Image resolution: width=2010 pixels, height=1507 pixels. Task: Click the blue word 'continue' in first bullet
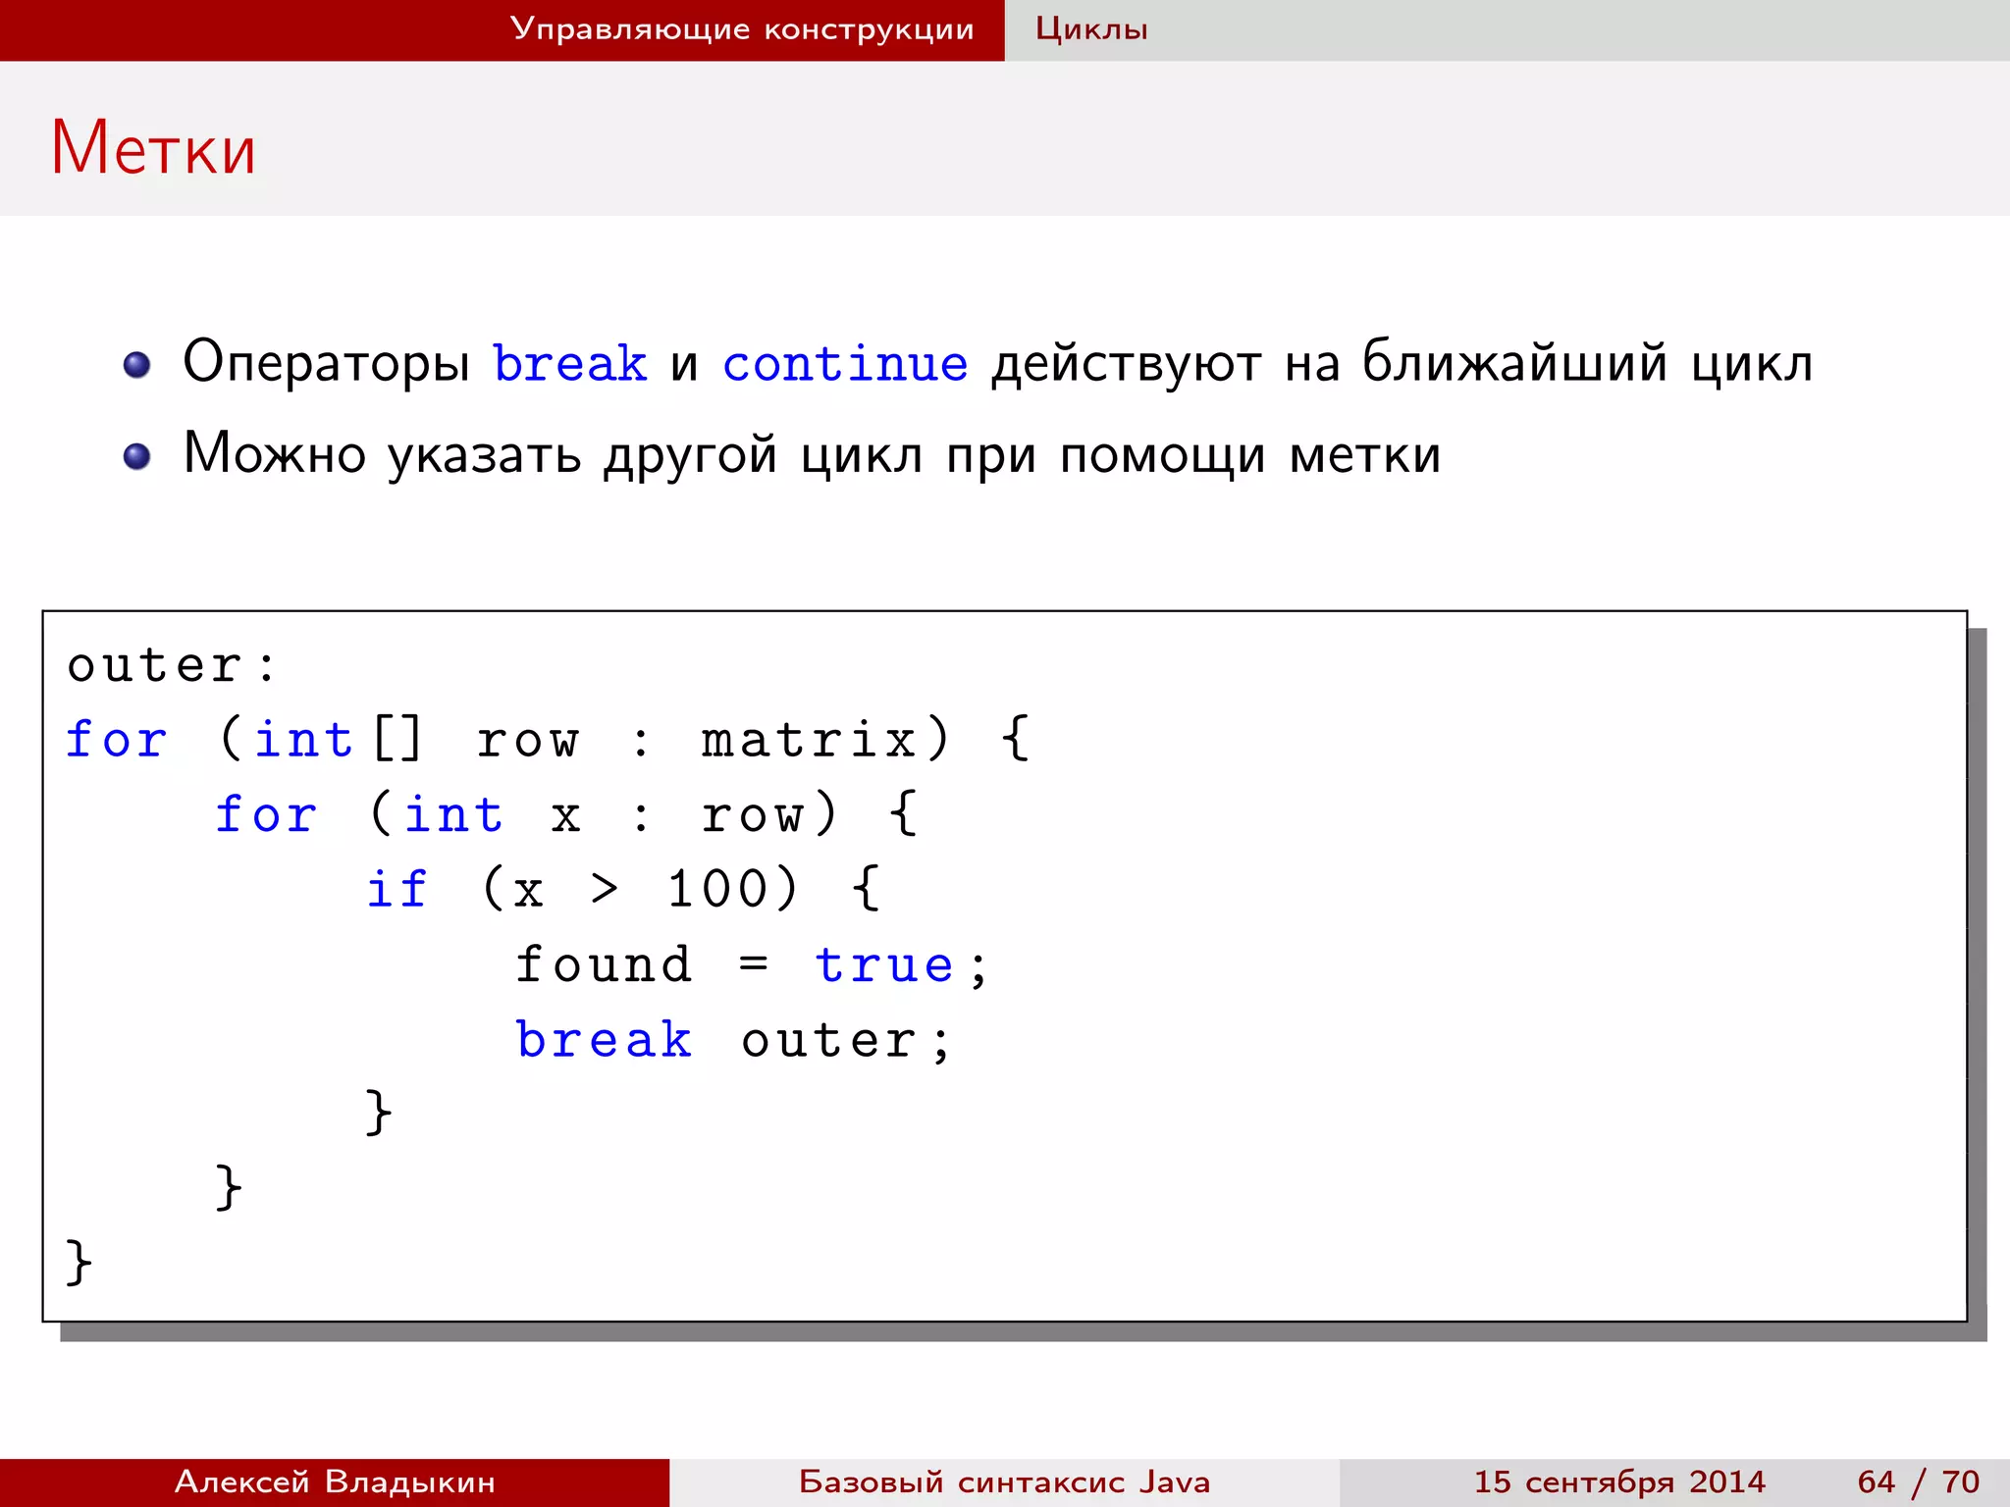click(x=845, y=363)
